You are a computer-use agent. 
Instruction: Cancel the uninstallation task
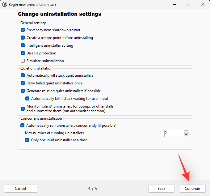[x=20, y=189]
